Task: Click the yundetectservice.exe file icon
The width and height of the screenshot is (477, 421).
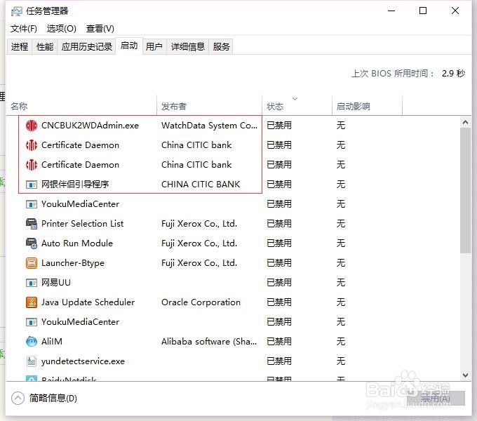Action: (32, 361)
